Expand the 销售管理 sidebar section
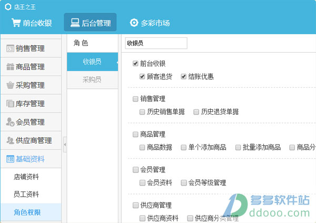 pos(31,48)
